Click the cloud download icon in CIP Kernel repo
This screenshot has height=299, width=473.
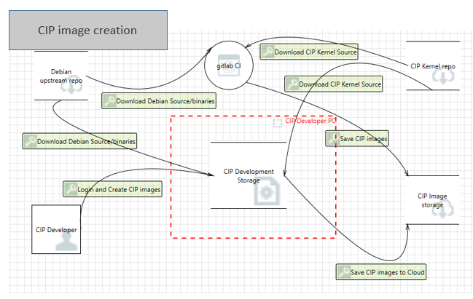[x=443, y=76]
